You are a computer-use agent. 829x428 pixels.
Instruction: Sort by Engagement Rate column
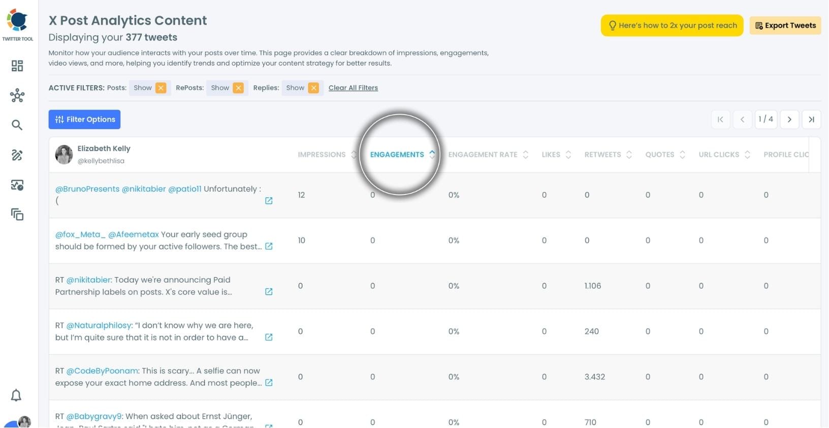click(488, 154)
